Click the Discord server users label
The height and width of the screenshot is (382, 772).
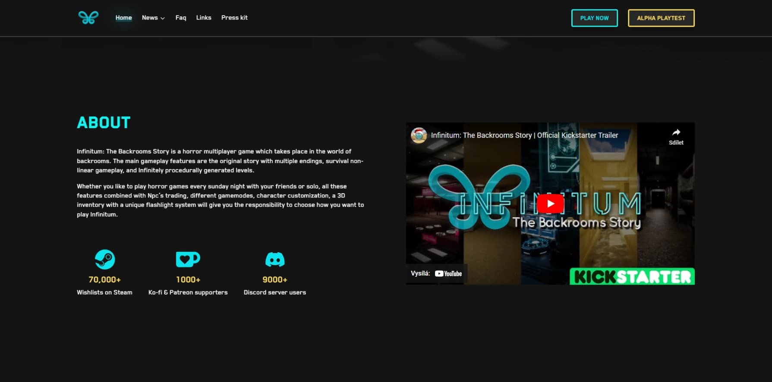coord(274,292)
